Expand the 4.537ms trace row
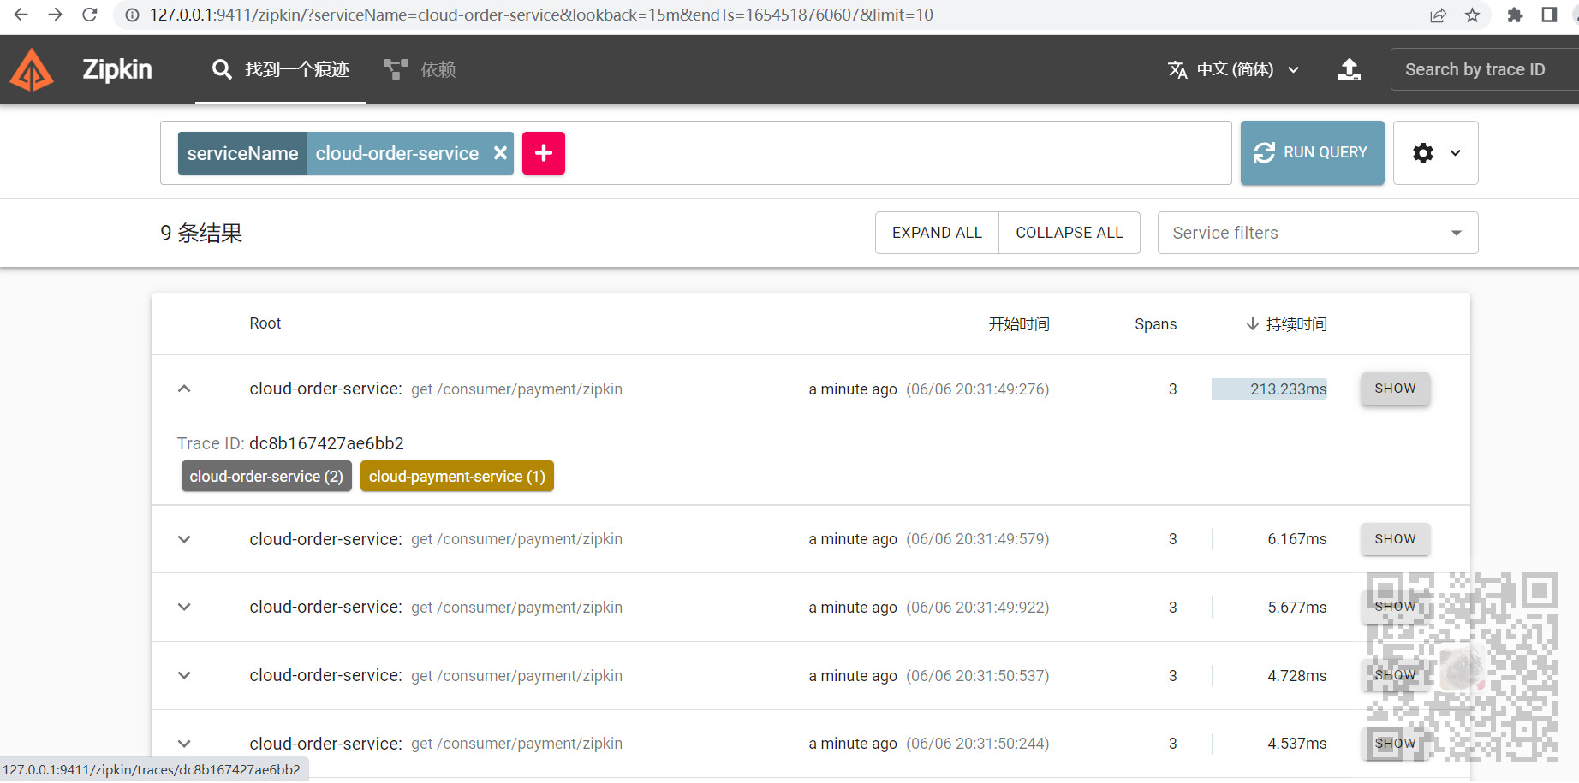The height and width of the screenshot is (783, 1579). [x=184, y=744]
